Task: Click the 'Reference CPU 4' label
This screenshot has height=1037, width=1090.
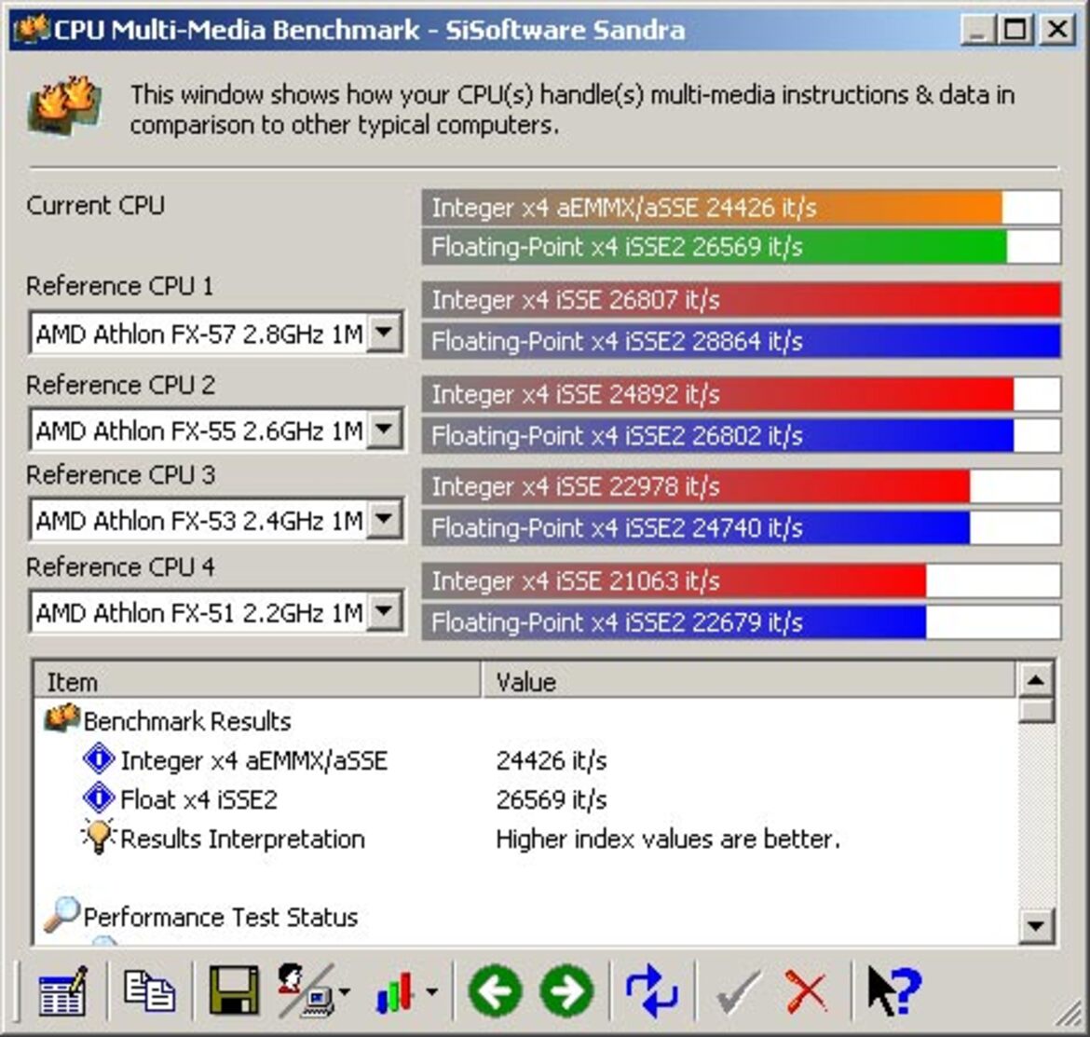Action: (x=120, y=567)
